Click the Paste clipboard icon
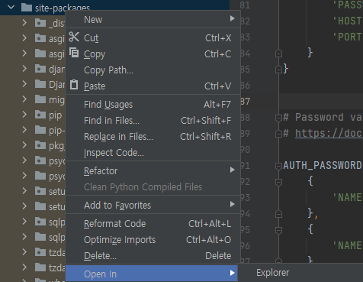This screenshot has height=282, width=363. [x=74, y=85]
